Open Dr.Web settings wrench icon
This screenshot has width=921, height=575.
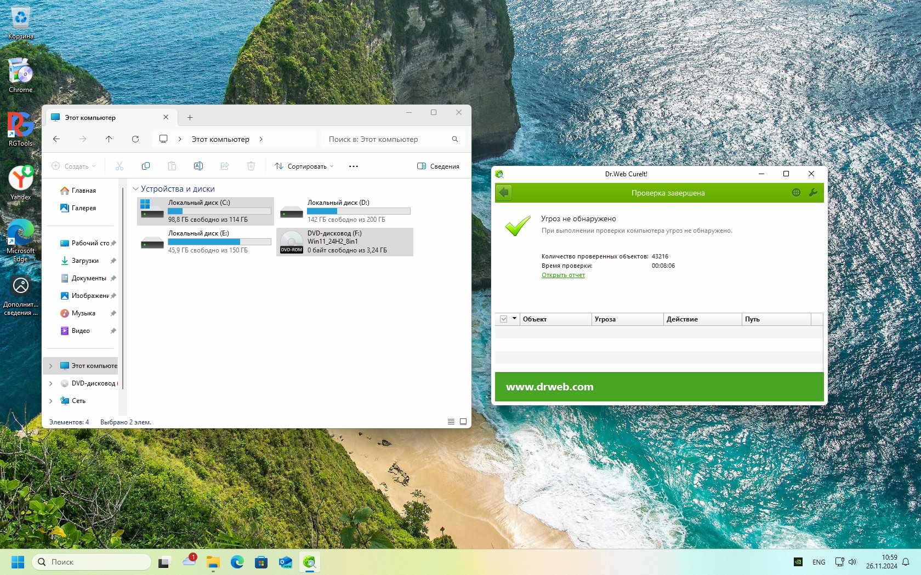pyautogui.click(x=813, y=193)
